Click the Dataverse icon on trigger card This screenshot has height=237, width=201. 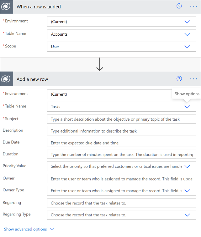click(x=7, y=7)
